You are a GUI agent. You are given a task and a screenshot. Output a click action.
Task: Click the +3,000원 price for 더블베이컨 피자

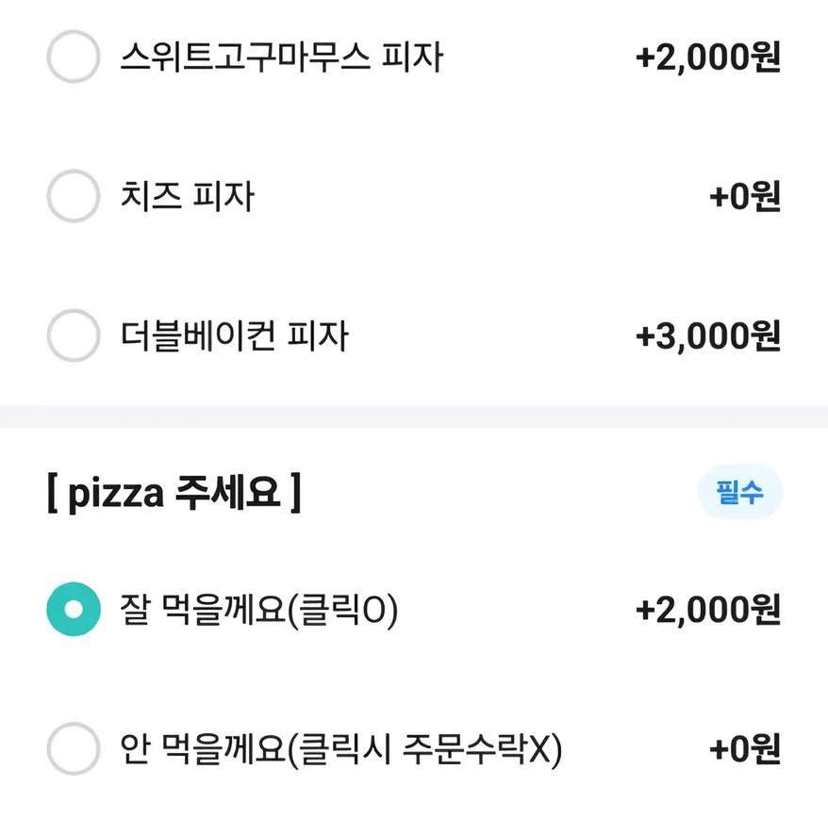[x=708, y=335]
